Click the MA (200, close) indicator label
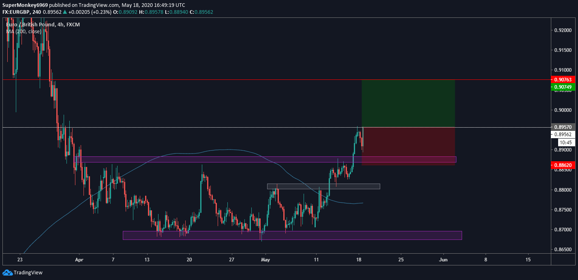This screenshot has height=280, width=578. coord(24,31)
